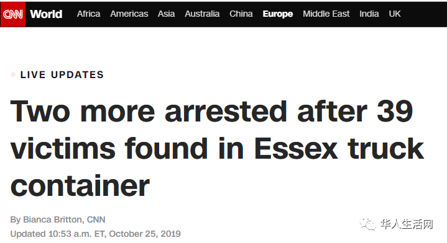Open the India section

pos(369,14)
